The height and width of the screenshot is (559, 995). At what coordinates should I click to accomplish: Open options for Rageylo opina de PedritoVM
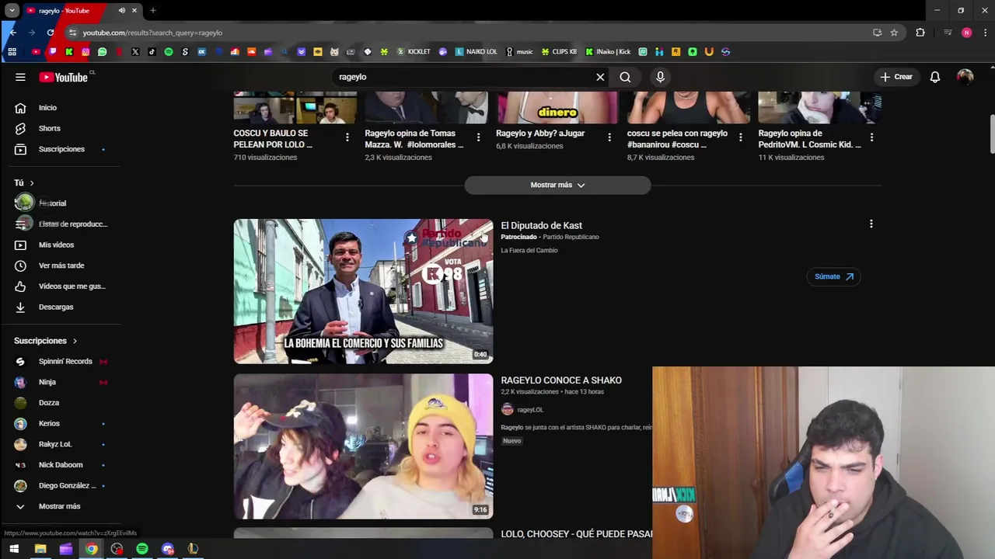[x=871, y=137]
